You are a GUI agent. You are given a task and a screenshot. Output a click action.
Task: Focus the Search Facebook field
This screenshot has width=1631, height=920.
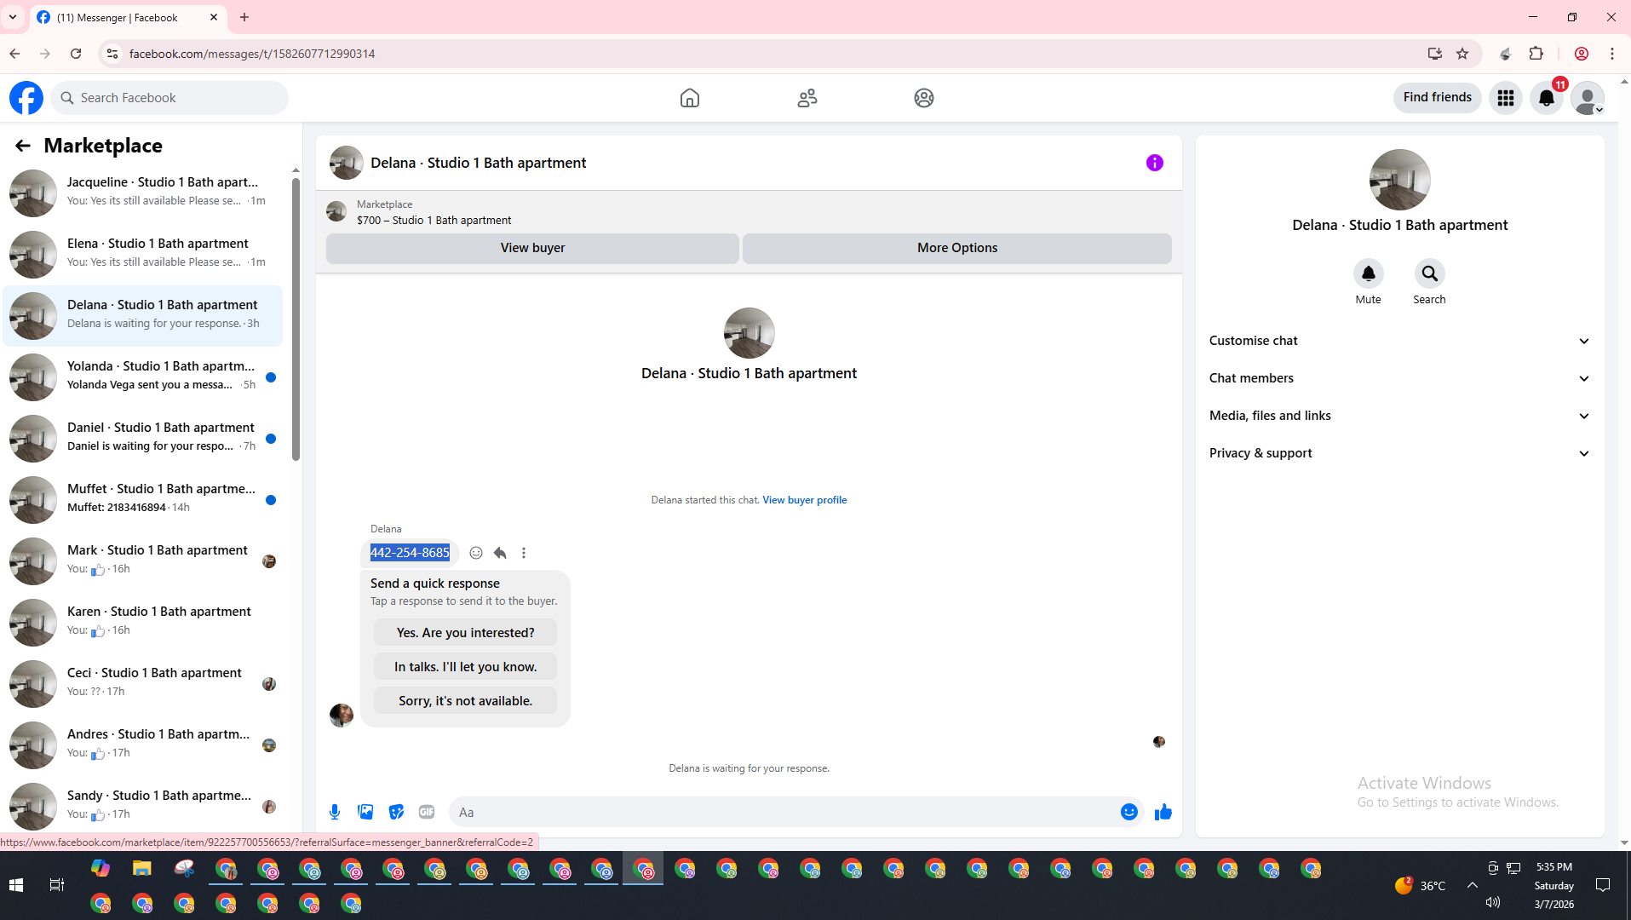tap(170, 98)
